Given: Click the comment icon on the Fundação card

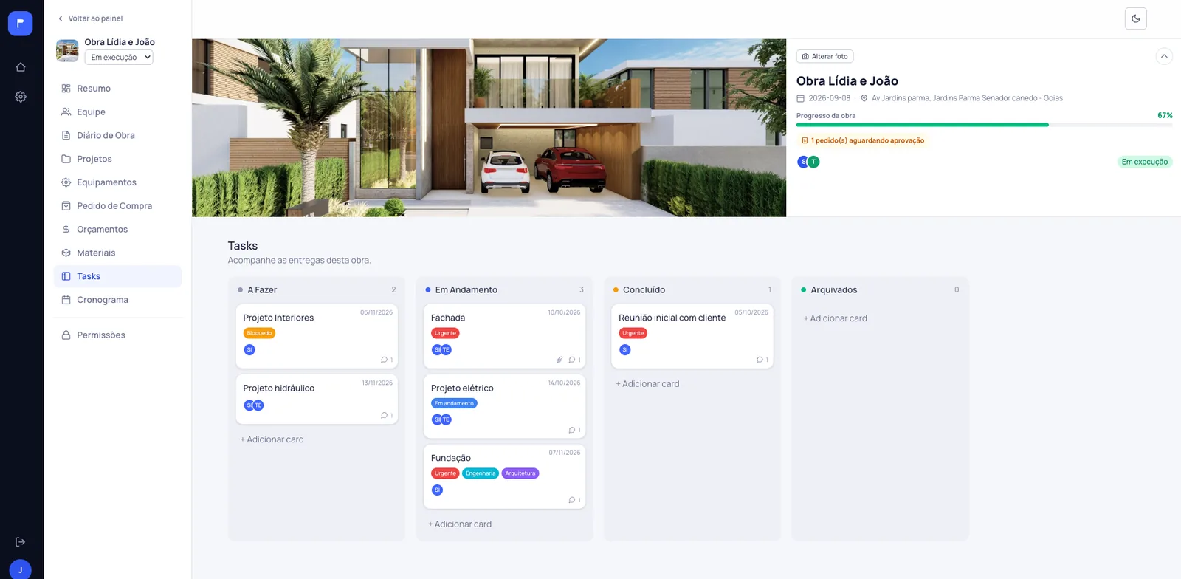Looking at the screenshot, I should pos(571,500).
